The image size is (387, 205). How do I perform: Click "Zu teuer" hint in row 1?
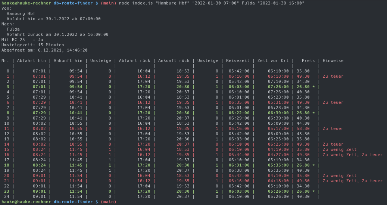tap(333, 76)
